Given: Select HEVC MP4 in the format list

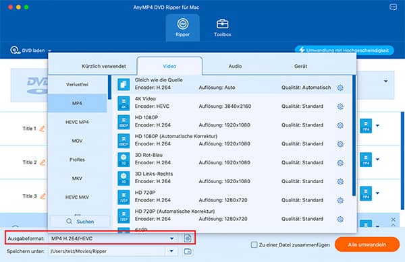Looking at the screenshot, I should click(77, 122).
